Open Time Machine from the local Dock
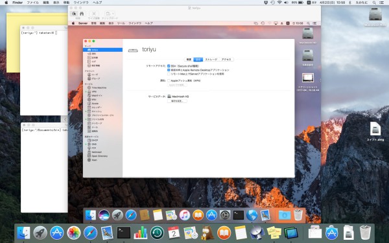This screenshot has width=389, height=243. pyautogui.click(x=158, y=233)
